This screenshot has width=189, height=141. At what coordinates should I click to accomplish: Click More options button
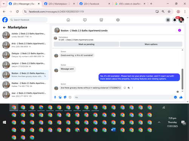(x=151, y=44)
